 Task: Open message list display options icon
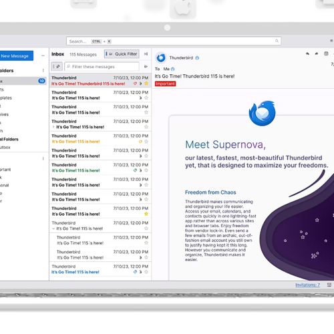[x=146, y=54]
